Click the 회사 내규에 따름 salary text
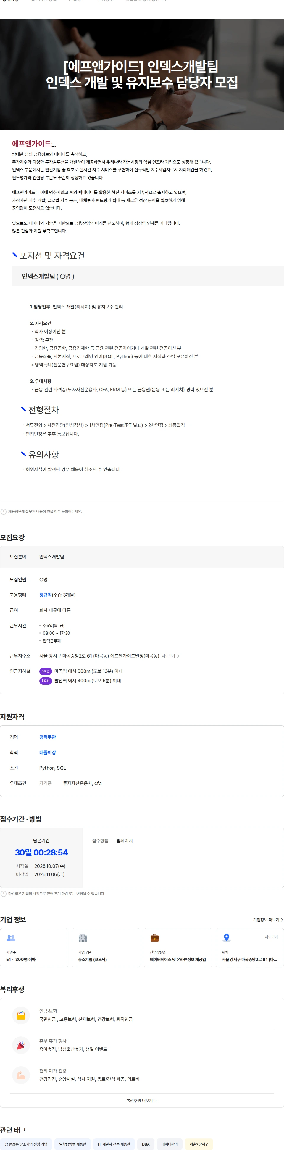 click(55, 610)
